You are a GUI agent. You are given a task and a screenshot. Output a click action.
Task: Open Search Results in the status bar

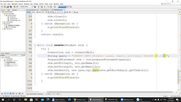click(15, 96)
